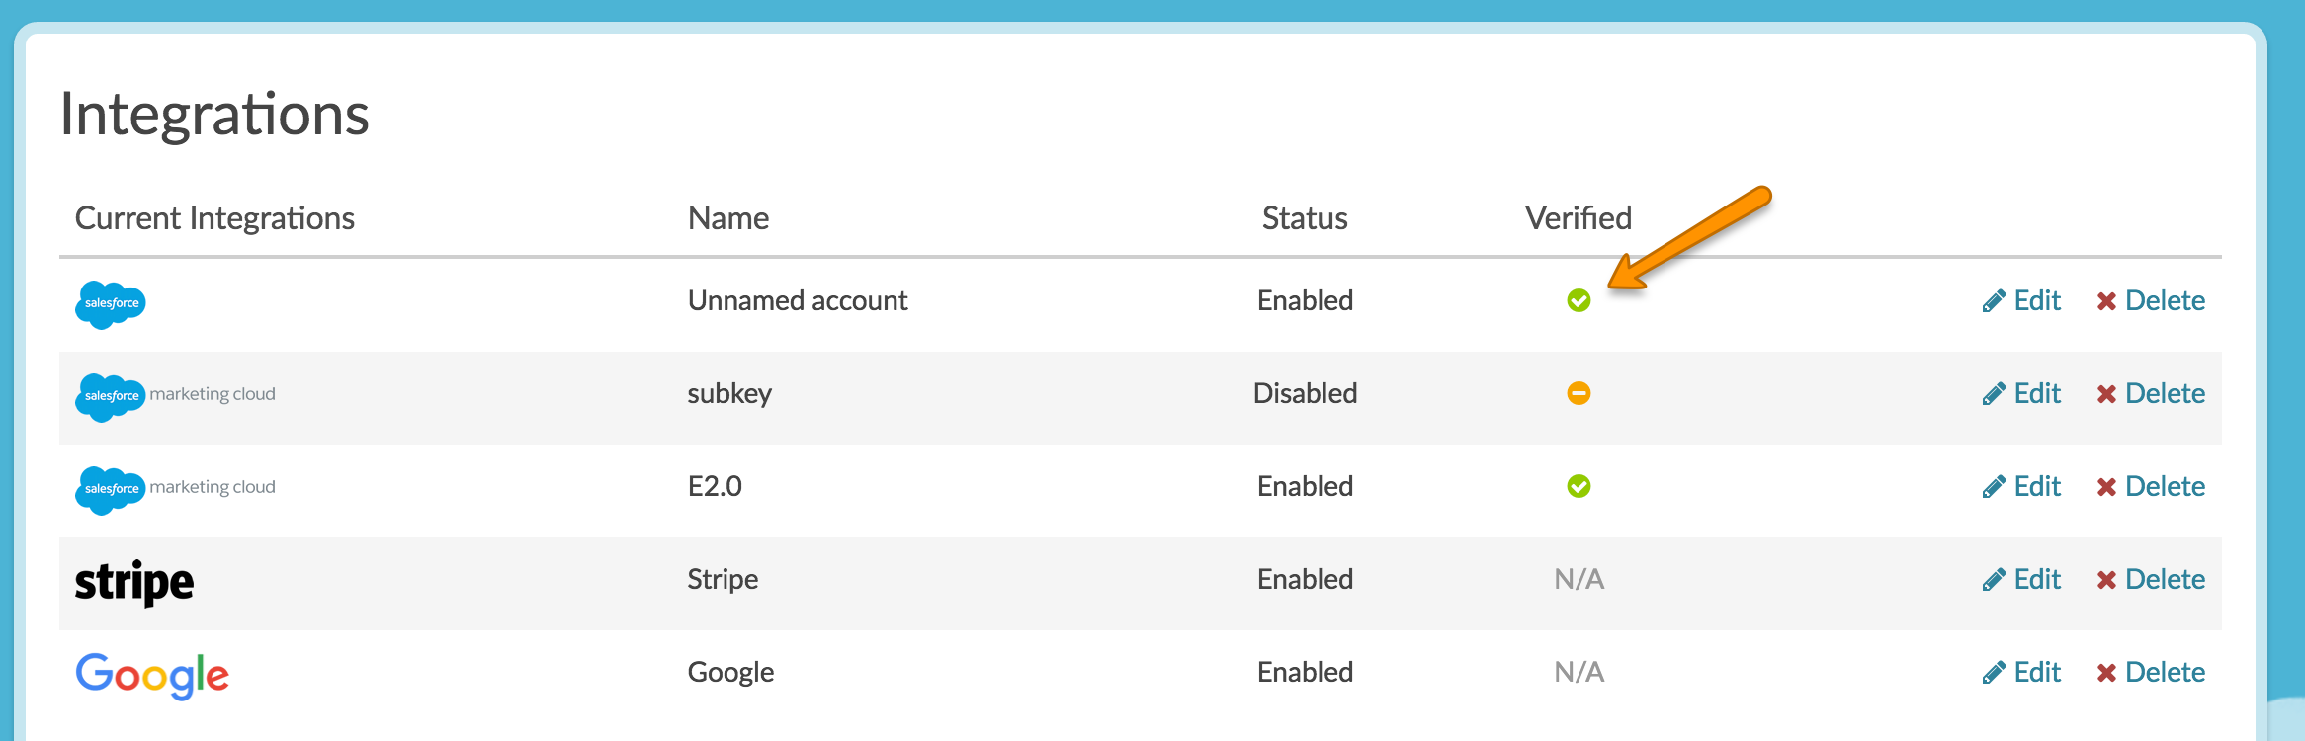
Task: Edit the subkey integration
Action: pyautogui.click(x=2021, y=393)
